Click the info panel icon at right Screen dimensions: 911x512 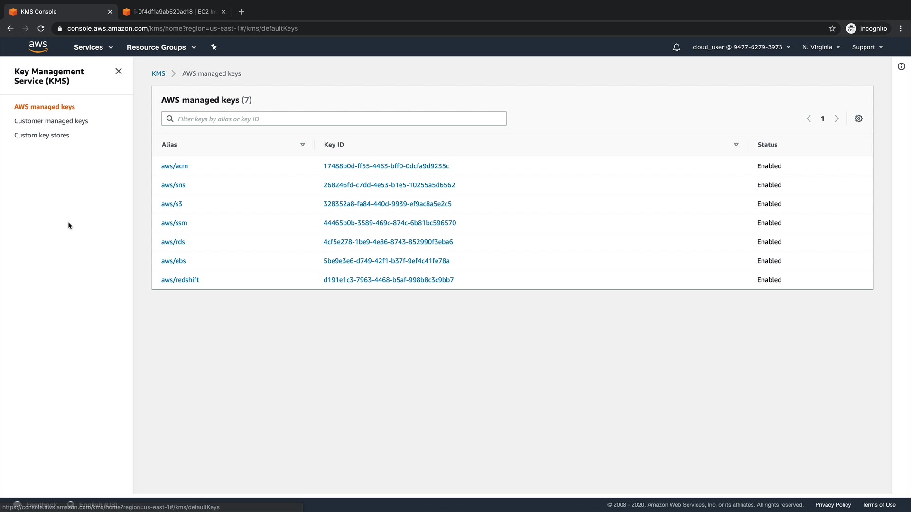coord(902,66)
